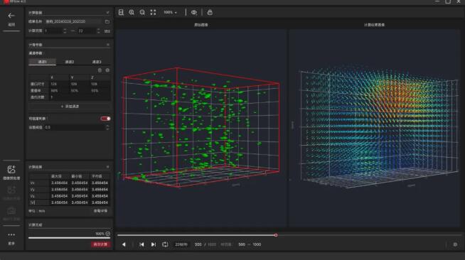Toggle the 3D view eye icon

click(194, 13)
